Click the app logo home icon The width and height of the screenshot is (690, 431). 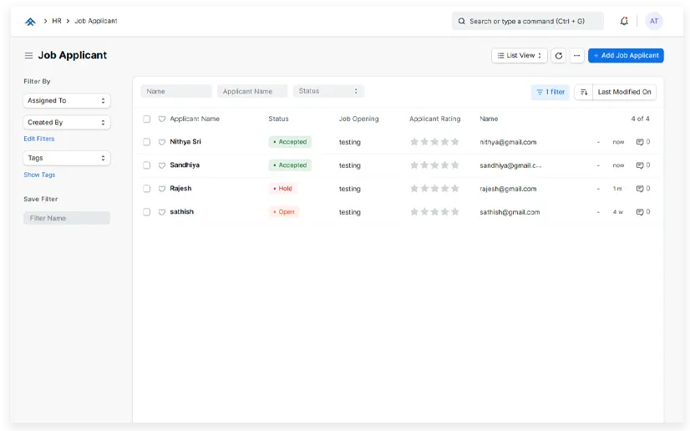pos(30,21)
